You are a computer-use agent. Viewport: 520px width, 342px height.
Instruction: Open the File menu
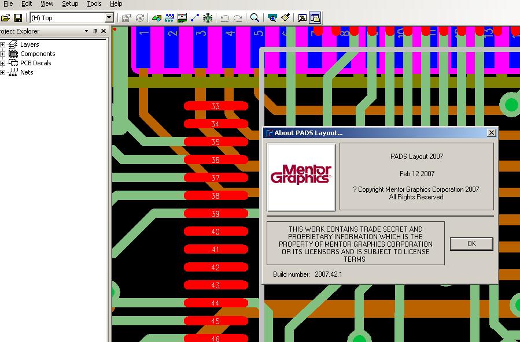click(x=8, y=3)
